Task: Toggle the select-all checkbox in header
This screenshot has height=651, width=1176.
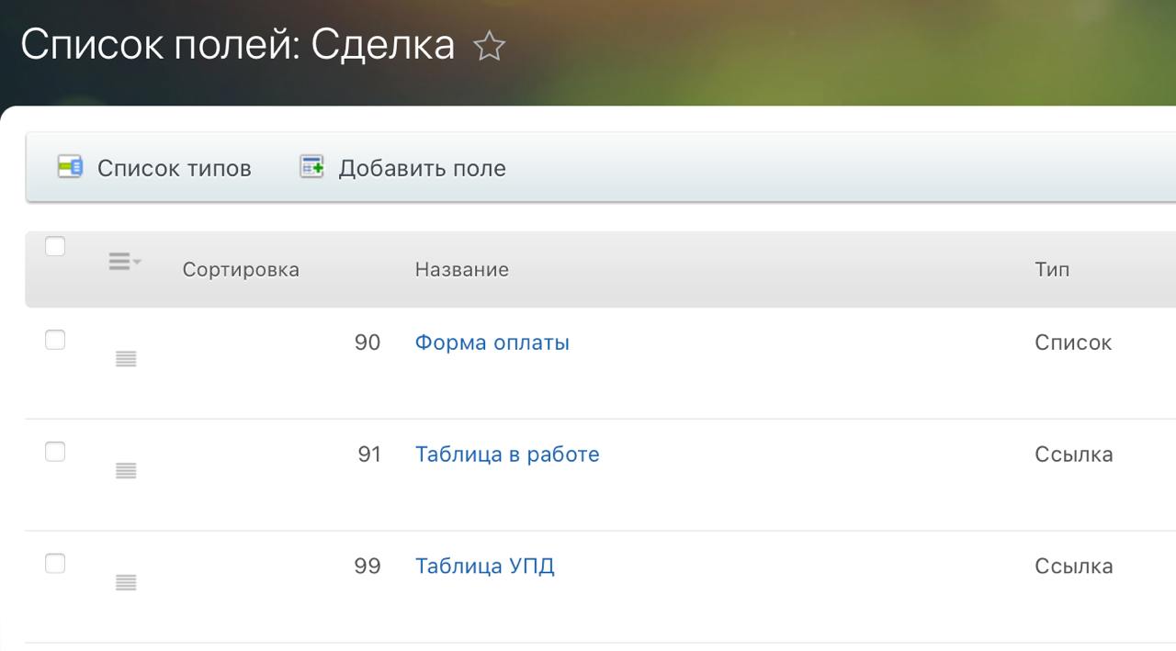Action: pyautogui.click(x=55, y=246)
